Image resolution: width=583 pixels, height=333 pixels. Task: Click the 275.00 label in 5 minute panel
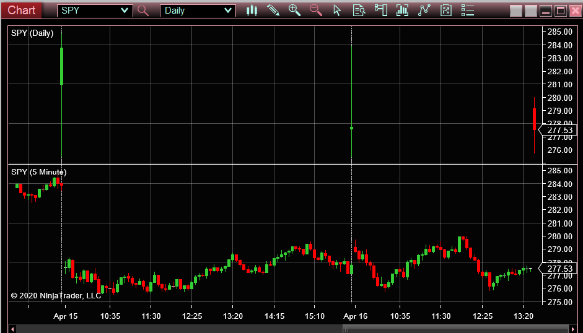(560, 302)
